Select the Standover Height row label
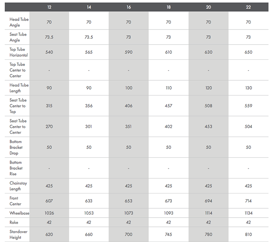The width and height of the screenshot is (272, 242). (x=18, y=234)
